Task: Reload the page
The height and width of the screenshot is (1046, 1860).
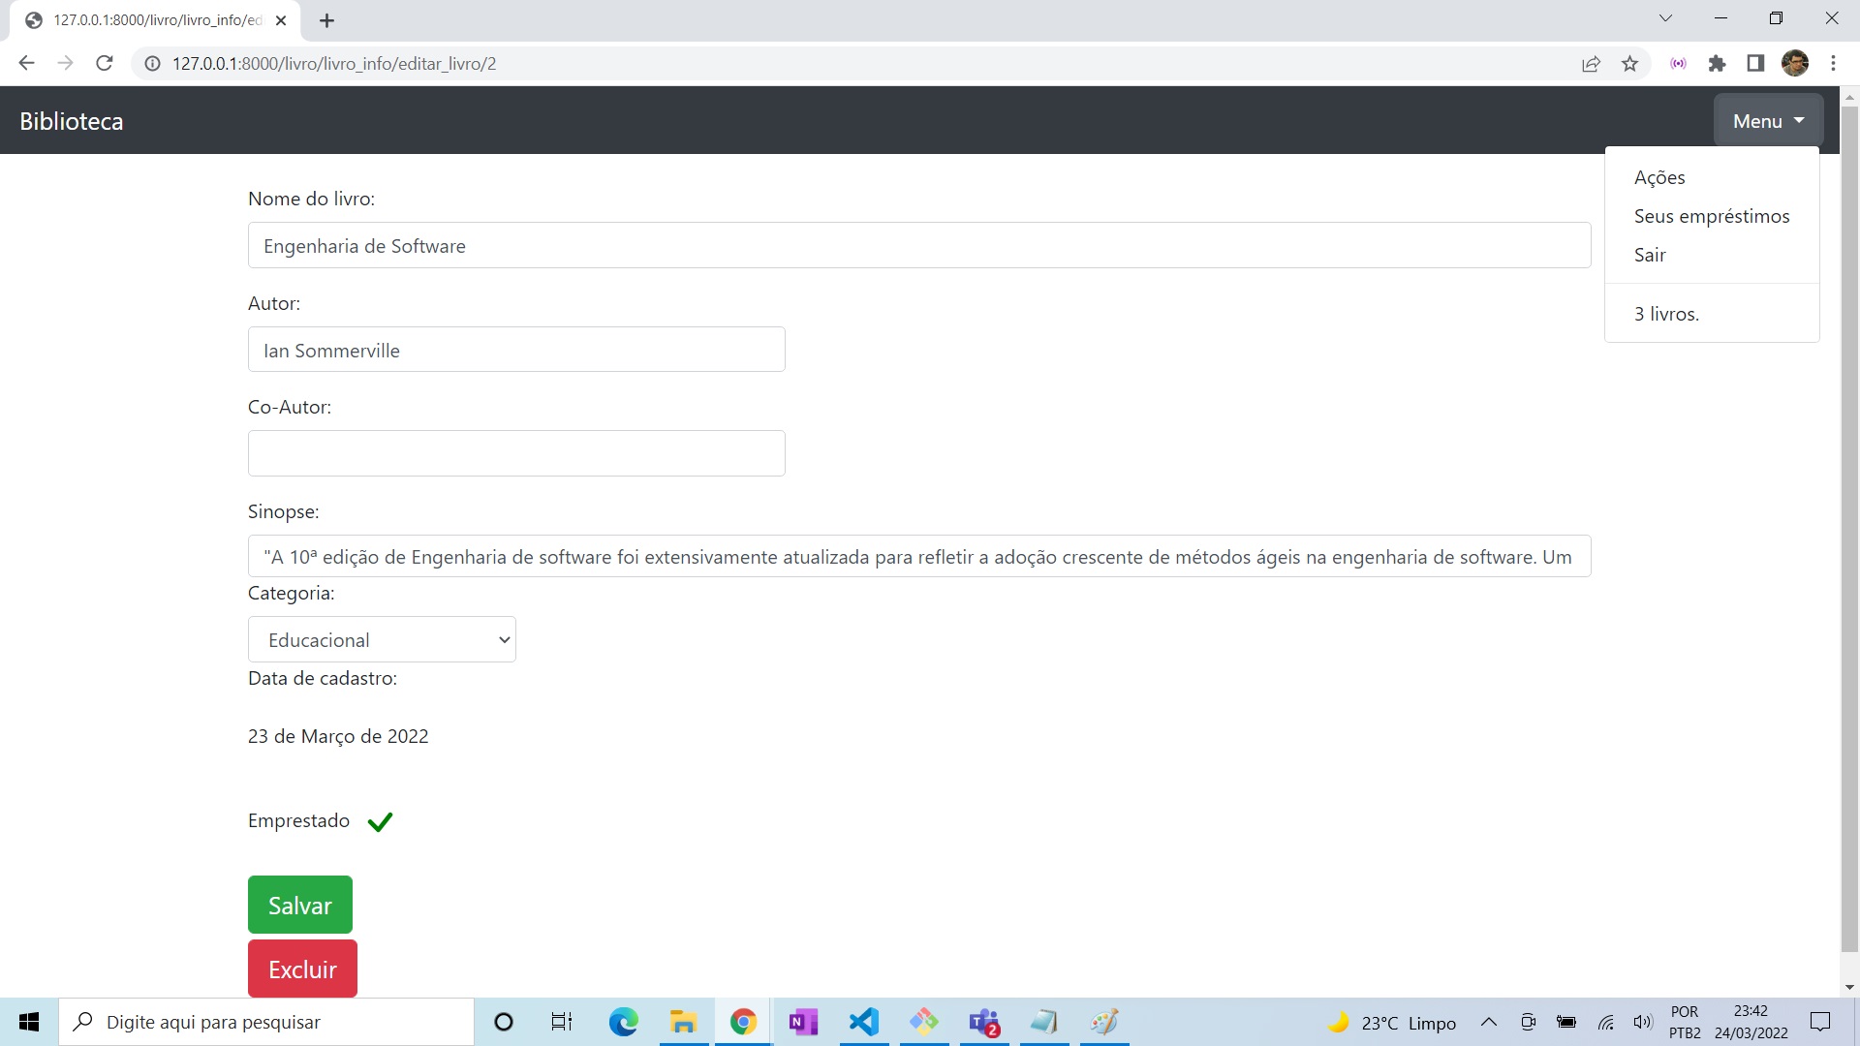Action: tap(104, 63)
